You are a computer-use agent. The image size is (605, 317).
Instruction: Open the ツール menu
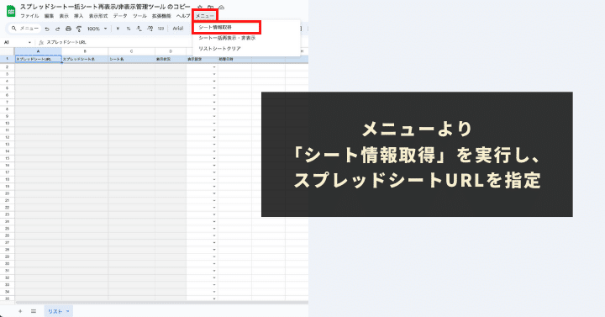[139, 16]
